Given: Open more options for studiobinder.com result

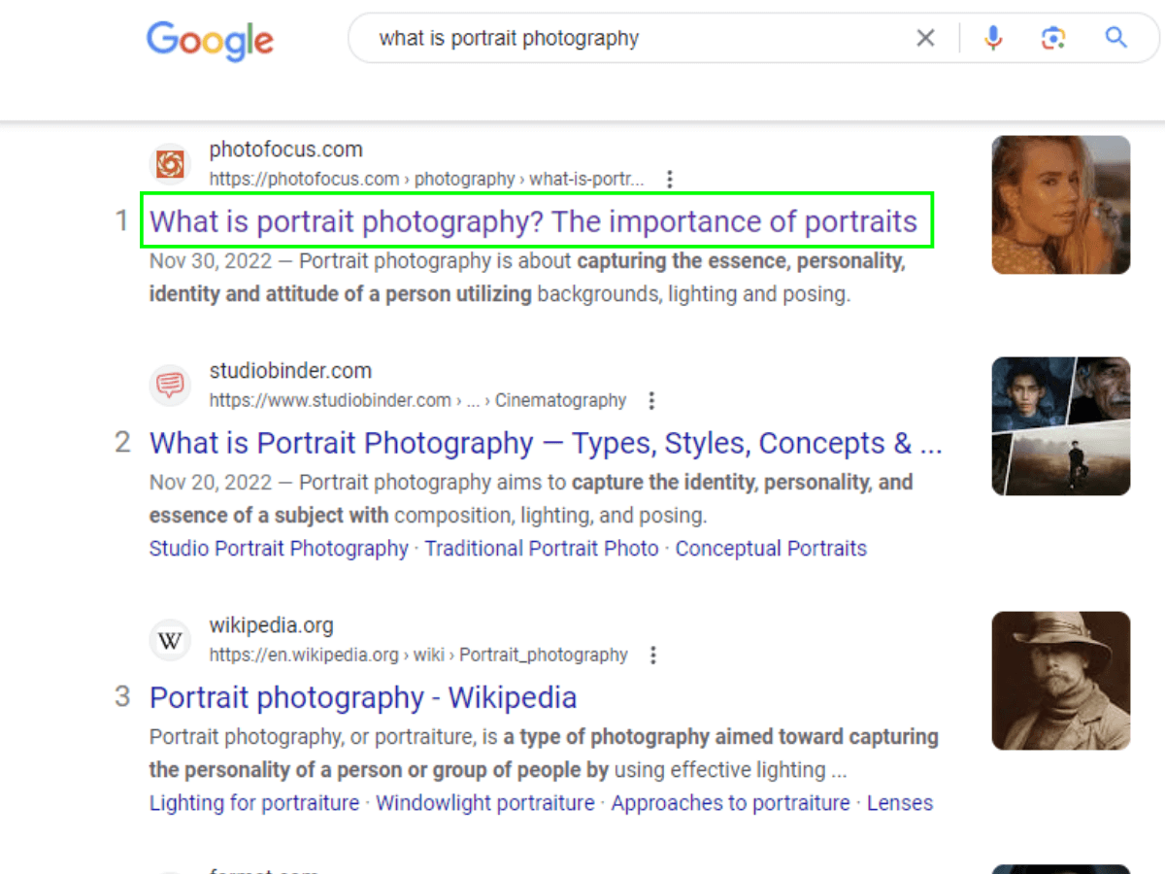Looking at the screenshot, I should 651,401.
